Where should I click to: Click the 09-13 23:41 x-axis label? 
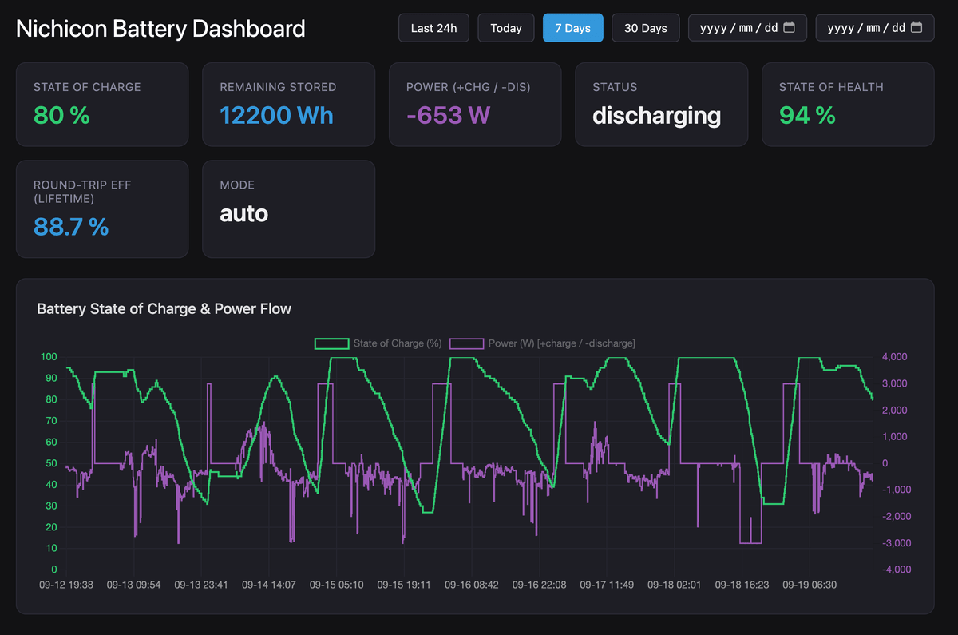click(201, 585)
